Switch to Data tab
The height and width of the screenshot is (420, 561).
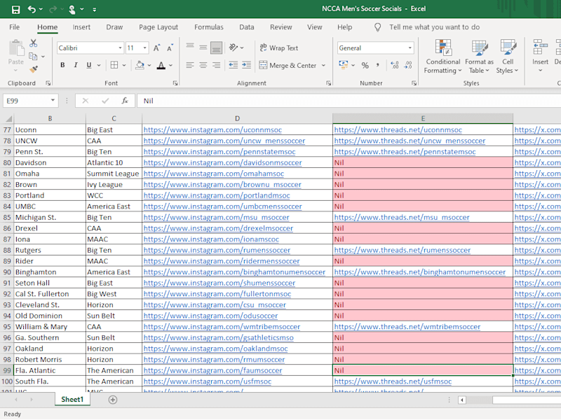pyautogui.click(x=247, y=27)
